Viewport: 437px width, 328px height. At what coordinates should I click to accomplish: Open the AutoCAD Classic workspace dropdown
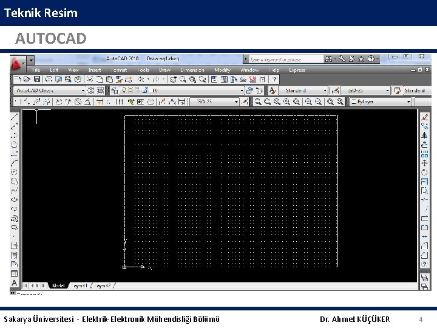coord(49,91)
